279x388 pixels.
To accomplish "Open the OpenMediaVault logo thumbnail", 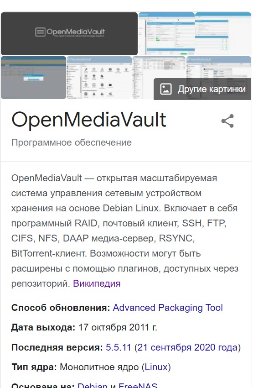I will 69,34.
